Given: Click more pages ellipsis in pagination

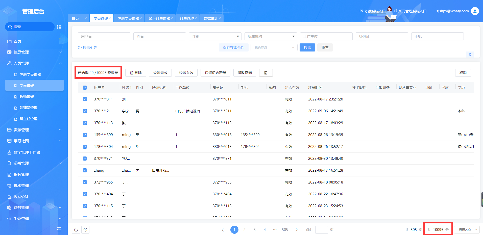Looking at the screenshot, I should (275, 230).
